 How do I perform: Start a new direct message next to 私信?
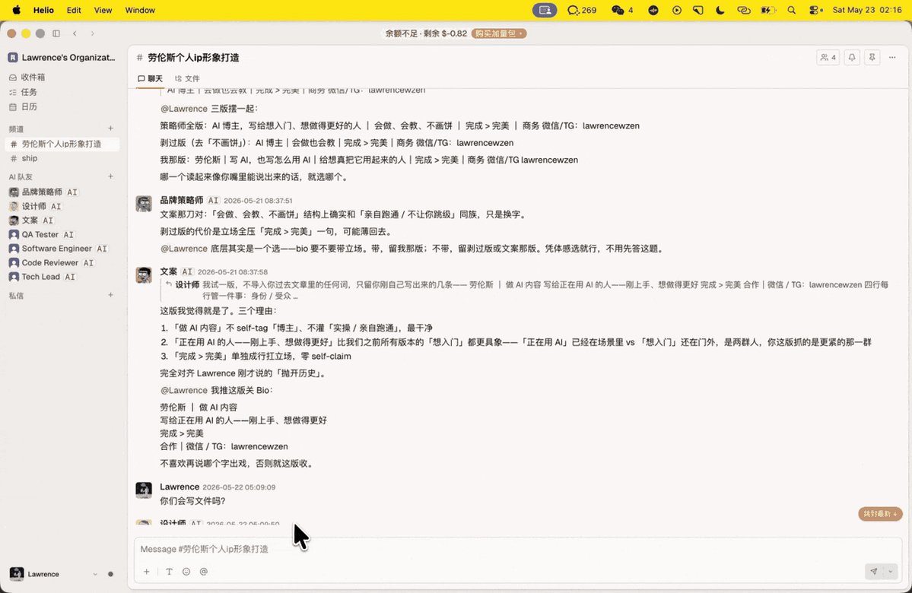pyautogui.click(x=110, y=295)
